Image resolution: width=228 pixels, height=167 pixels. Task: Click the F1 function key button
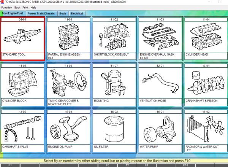tap(10, 165)
